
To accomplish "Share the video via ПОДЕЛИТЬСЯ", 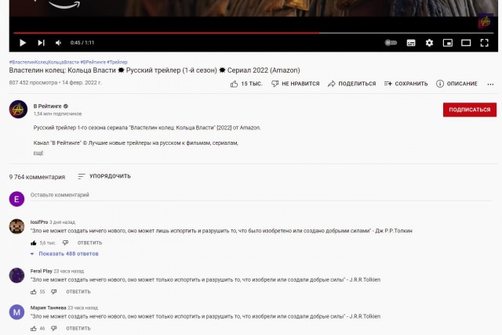I will (352, 84).
